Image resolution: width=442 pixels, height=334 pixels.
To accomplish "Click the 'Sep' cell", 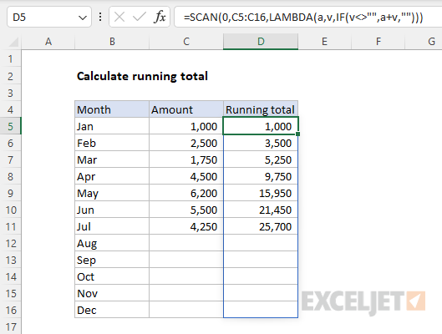I will click(x=112, y=260).
